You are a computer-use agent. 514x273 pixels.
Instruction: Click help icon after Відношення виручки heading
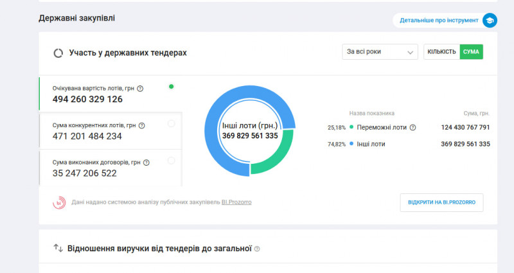pyautogui.click(x=257, y=249)
